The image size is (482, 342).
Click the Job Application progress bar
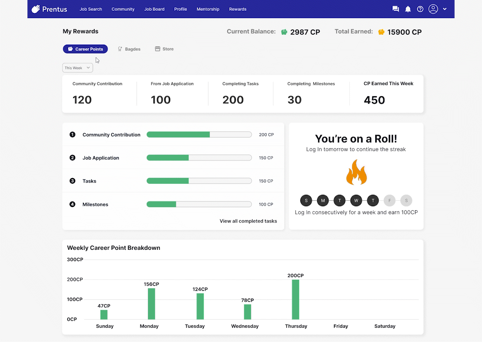[199, 158]
